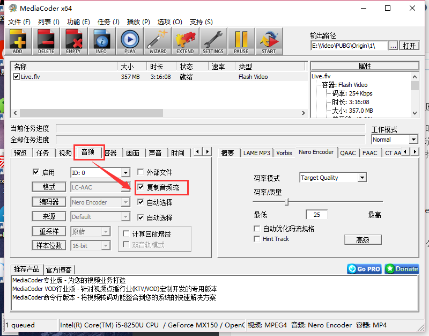This screenshot has width=429, height=336.
Task: Enable the 计算回放增益 checkbox
Action: coord(126,234)
